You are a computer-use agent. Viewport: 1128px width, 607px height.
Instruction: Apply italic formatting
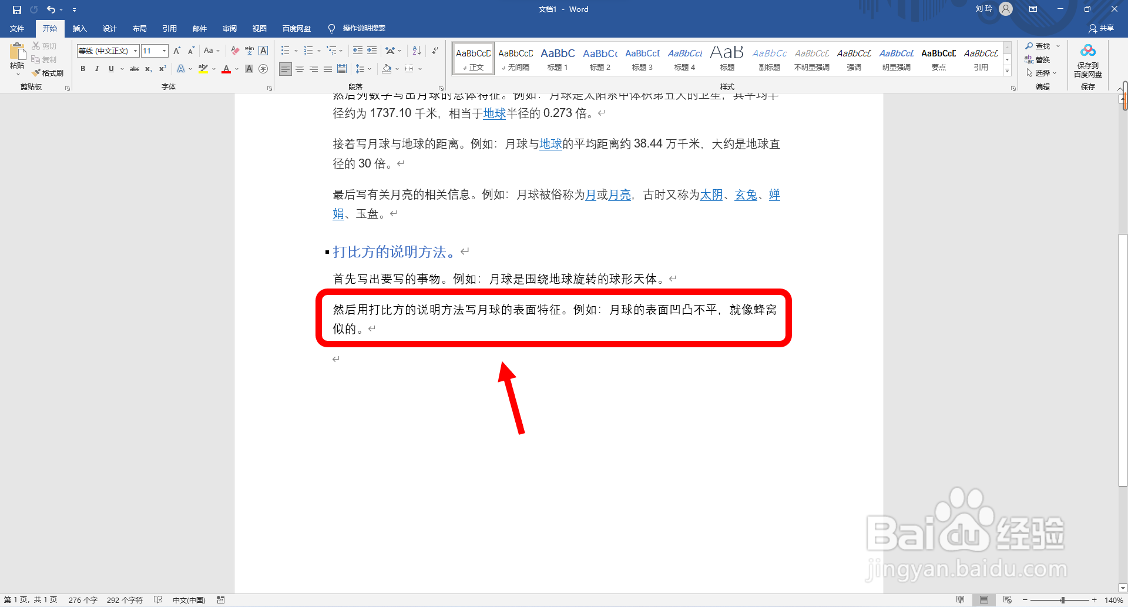pyautogui.click(x=97, y=69)
